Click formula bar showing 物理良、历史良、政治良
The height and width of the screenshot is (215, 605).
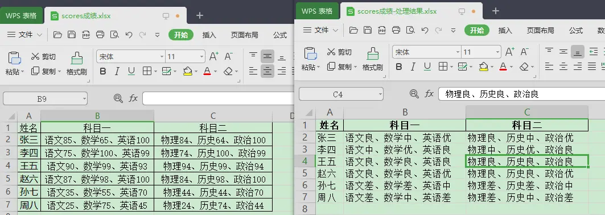click(x=522, y=94)
